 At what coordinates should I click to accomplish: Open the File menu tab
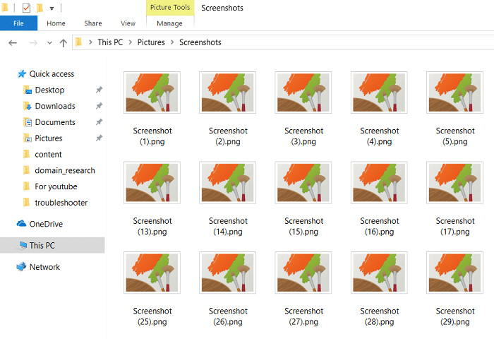tap(18, 23)
